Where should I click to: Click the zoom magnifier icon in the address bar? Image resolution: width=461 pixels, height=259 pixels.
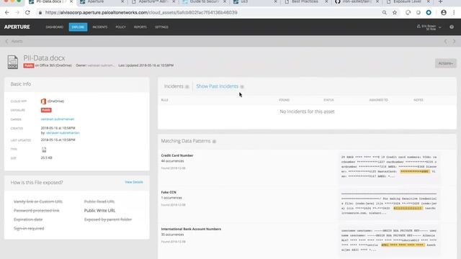(384, 13)
